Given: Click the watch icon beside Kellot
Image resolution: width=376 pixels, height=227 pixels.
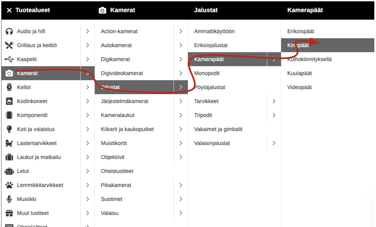Looking at the screenshot, I should (9, 87).
